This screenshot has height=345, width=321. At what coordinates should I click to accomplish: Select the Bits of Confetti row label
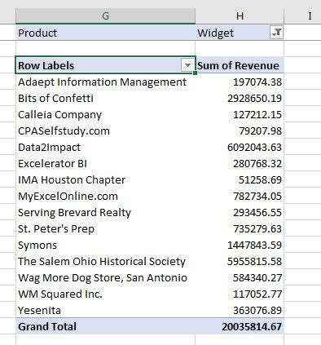pos(105,98)
